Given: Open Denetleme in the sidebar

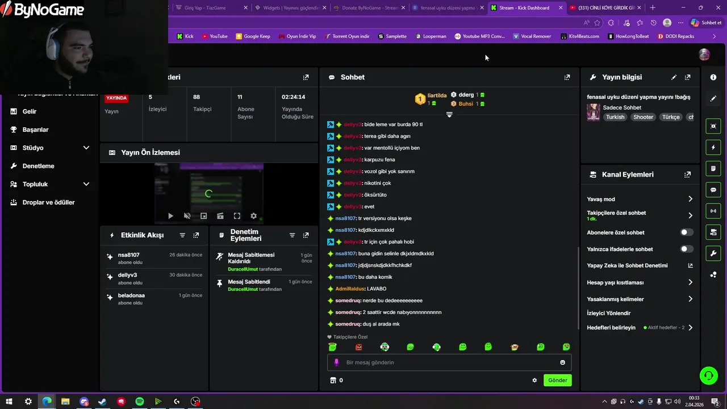Looking at the screenshot, I should click(38, 166).
